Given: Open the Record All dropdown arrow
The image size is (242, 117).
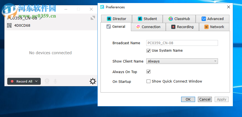Looking at the screenshot, I should pyautogui.click(x=36, y=81).
